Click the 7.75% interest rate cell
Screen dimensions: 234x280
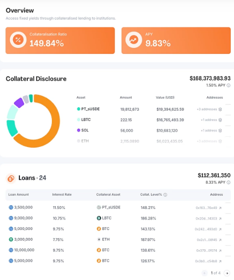(58, 240)
